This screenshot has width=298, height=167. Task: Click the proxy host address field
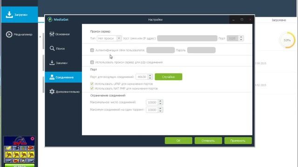pos(187,38)
